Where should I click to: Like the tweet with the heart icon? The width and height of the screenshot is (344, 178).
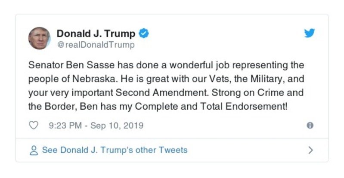tap(34, 126)
